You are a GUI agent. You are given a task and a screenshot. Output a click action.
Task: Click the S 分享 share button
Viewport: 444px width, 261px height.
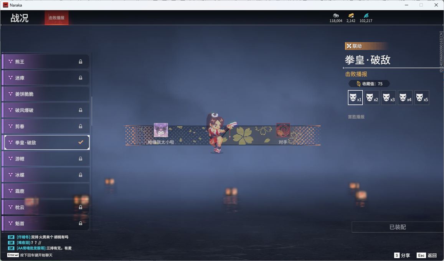pyautogui.click(x=402, y=255)
